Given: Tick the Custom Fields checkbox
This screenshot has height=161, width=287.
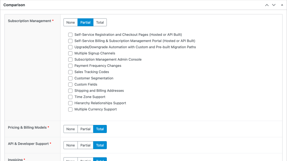Looking at the screenshot, I should click(70, 84).
